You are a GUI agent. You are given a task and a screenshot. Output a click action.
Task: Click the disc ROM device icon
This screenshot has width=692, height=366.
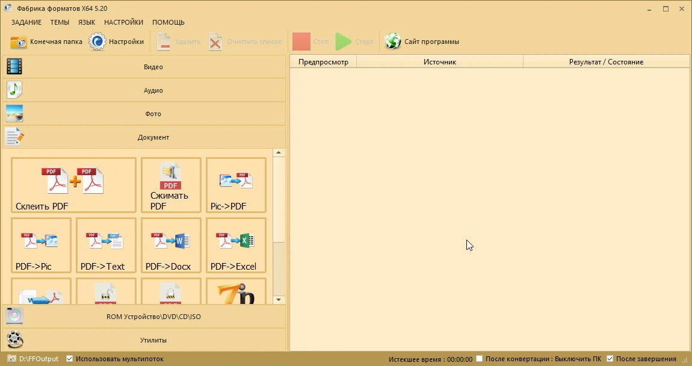click(x=14, y=316)
